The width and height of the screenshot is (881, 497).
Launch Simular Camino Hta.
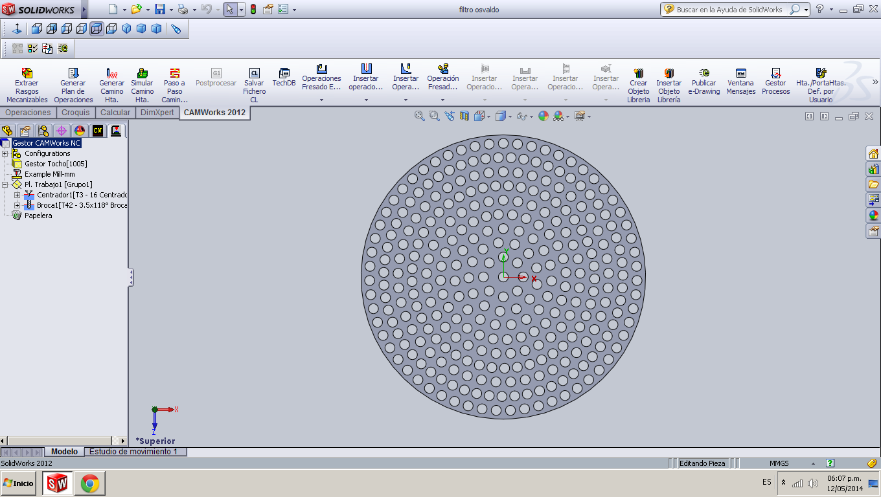pyautogui.click(x=143, y=85)
